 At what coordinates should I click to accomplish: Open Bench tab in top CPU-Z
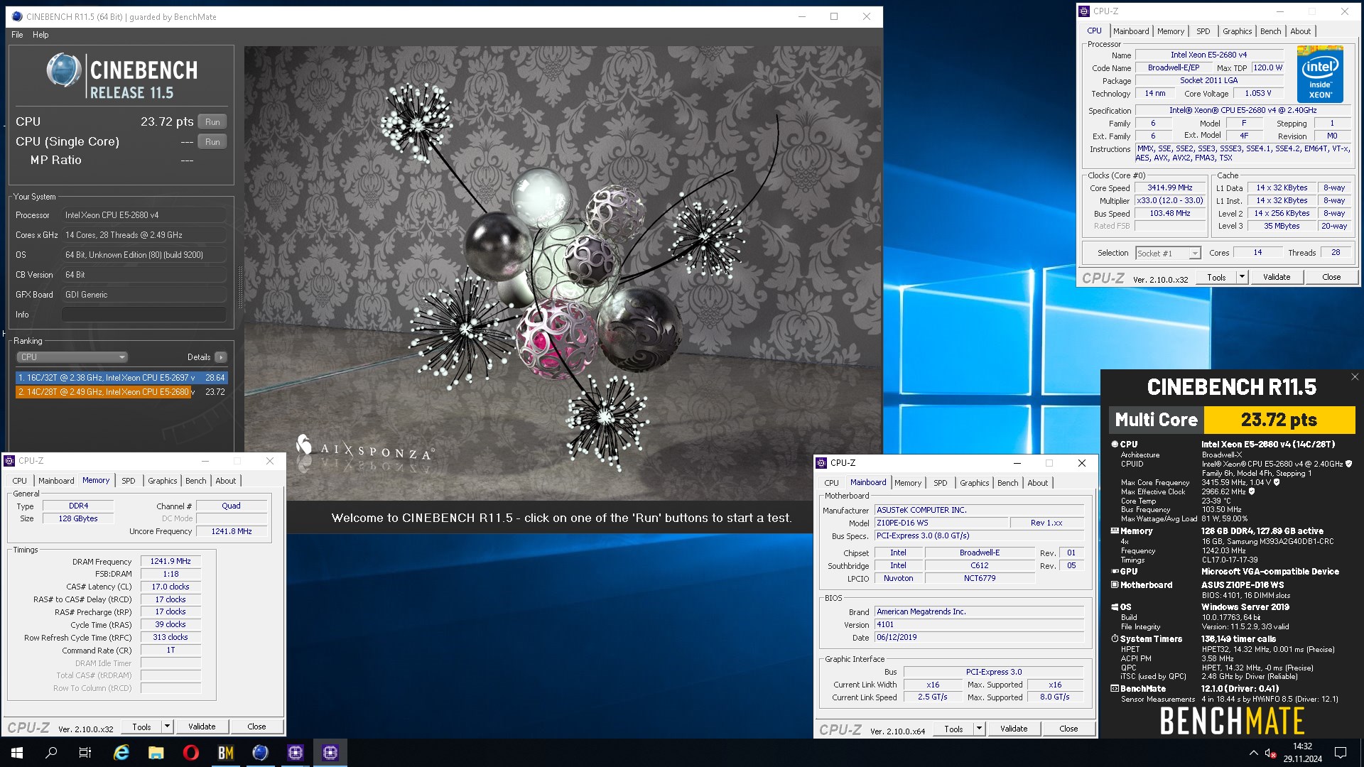click(1270, 31)
